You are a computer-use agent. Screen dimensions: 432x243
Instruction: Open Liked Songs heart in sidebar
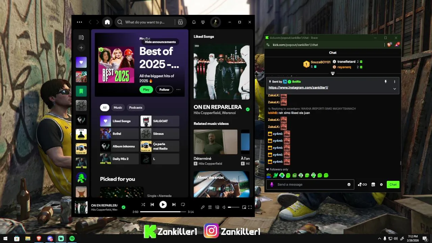(x=81, y=62)
